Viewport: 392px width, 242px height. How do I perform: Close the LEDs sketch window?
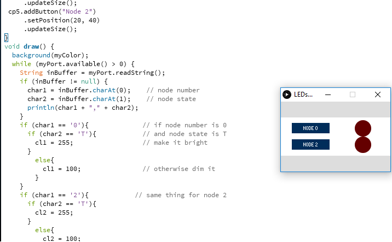tap(378, 95)
